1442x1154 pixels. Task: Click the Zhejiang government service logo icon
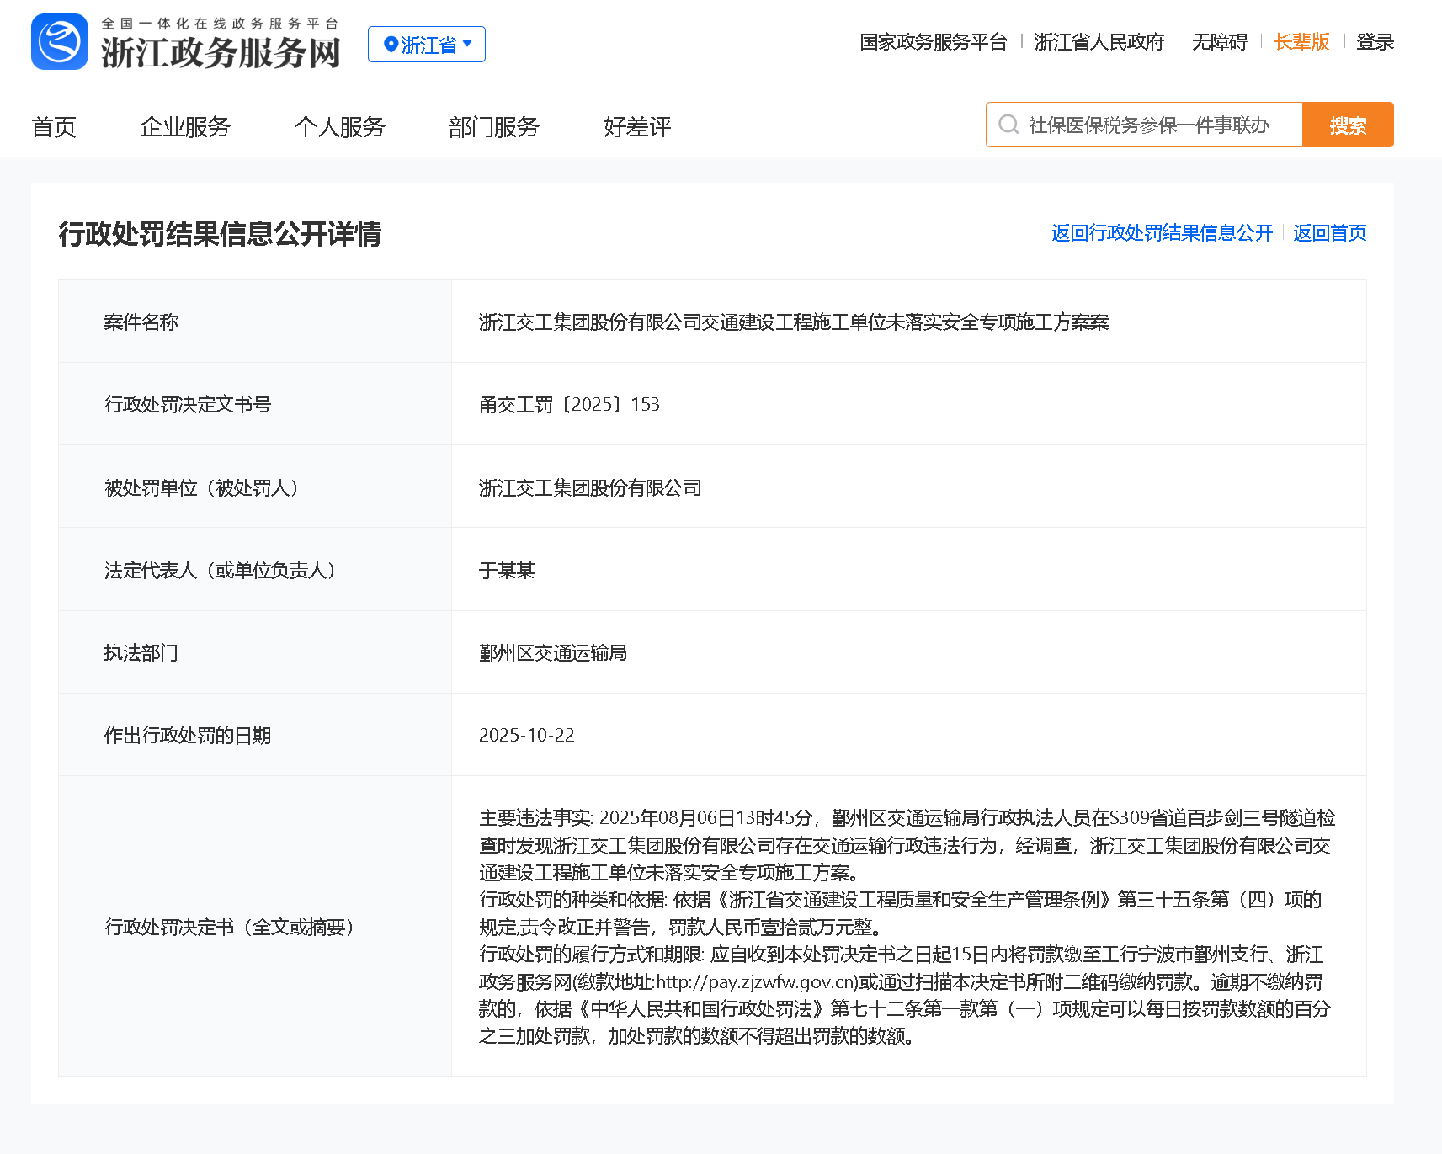[60, 42]
